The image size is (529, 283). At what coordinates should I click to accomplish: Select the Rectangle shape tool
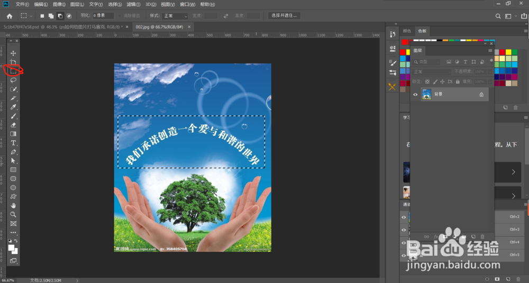pos(13,170)
